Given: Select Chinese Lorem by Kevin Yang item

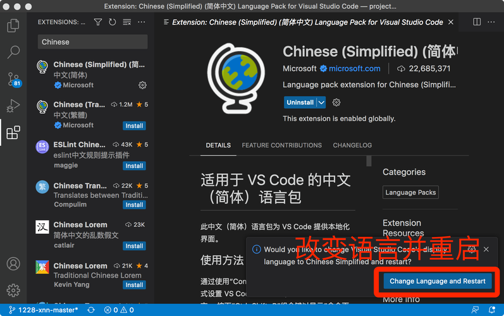Looking at the screenshot, I should (x=90, y=275).
